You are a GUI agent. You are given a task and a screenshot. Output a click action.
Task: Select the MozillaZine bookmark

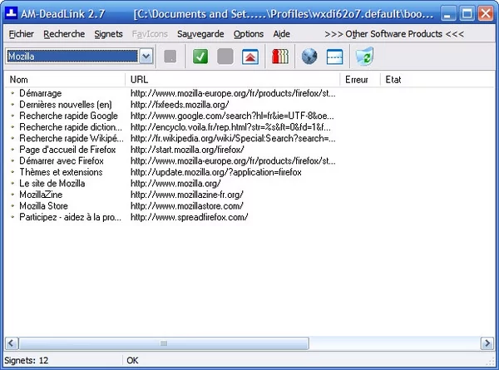pos(41,195)
